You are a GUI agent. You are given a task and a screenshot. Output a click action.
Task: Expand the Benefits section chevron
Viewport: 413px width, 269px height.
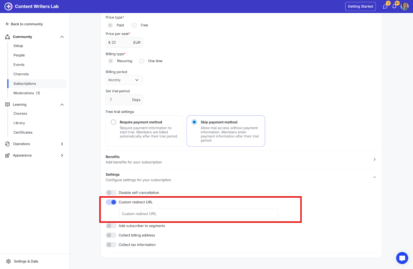[x=375, y=159]
